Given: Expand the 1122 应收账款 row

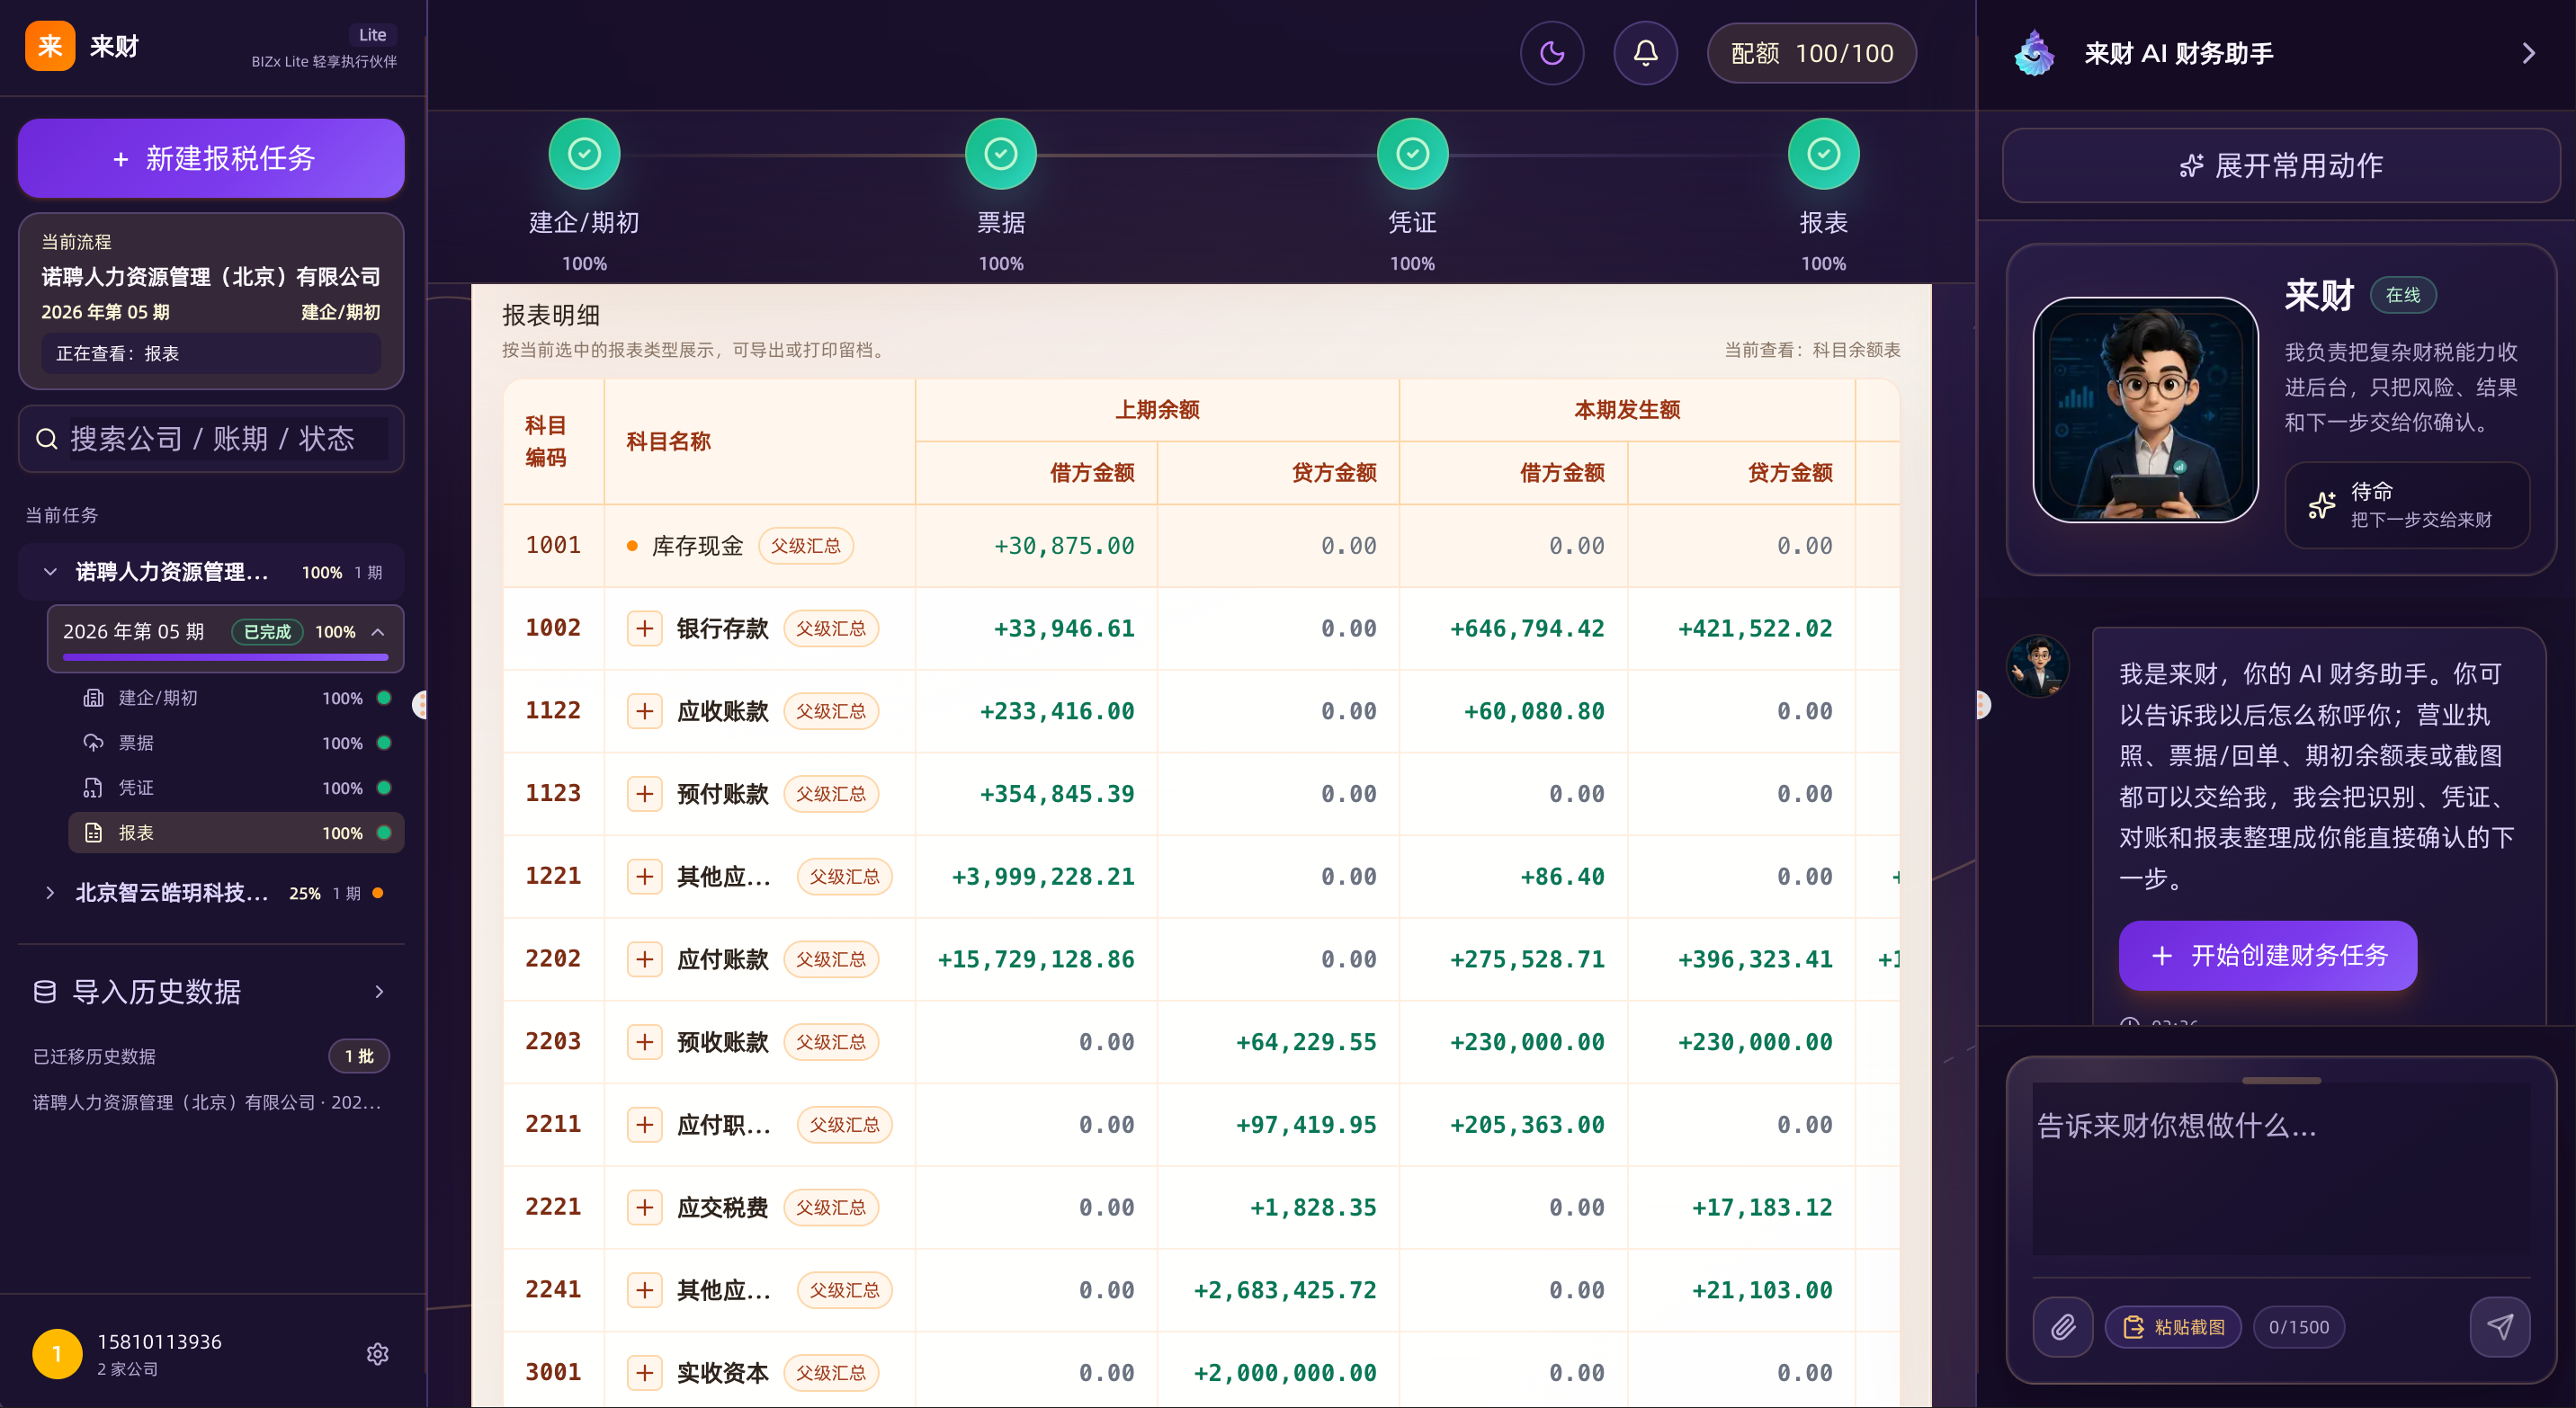Looking at the screenshot, I should point(644,711).
